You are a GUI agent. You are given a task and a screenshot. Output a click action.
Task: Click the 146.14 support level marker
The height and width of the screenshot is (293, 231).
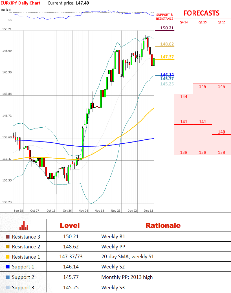pyautogui.click(x=167, y=75)
